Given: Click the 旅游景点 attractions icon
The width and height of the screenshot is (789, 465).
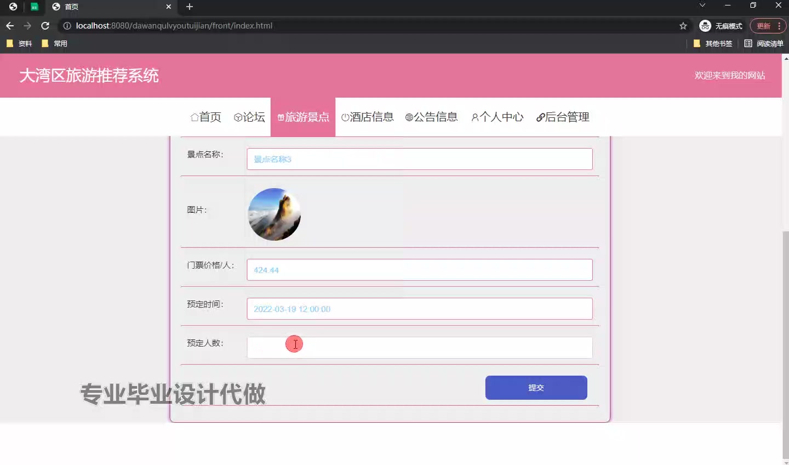Looking at the screenshot, I should pyautogui.click(x=280, y=117).
